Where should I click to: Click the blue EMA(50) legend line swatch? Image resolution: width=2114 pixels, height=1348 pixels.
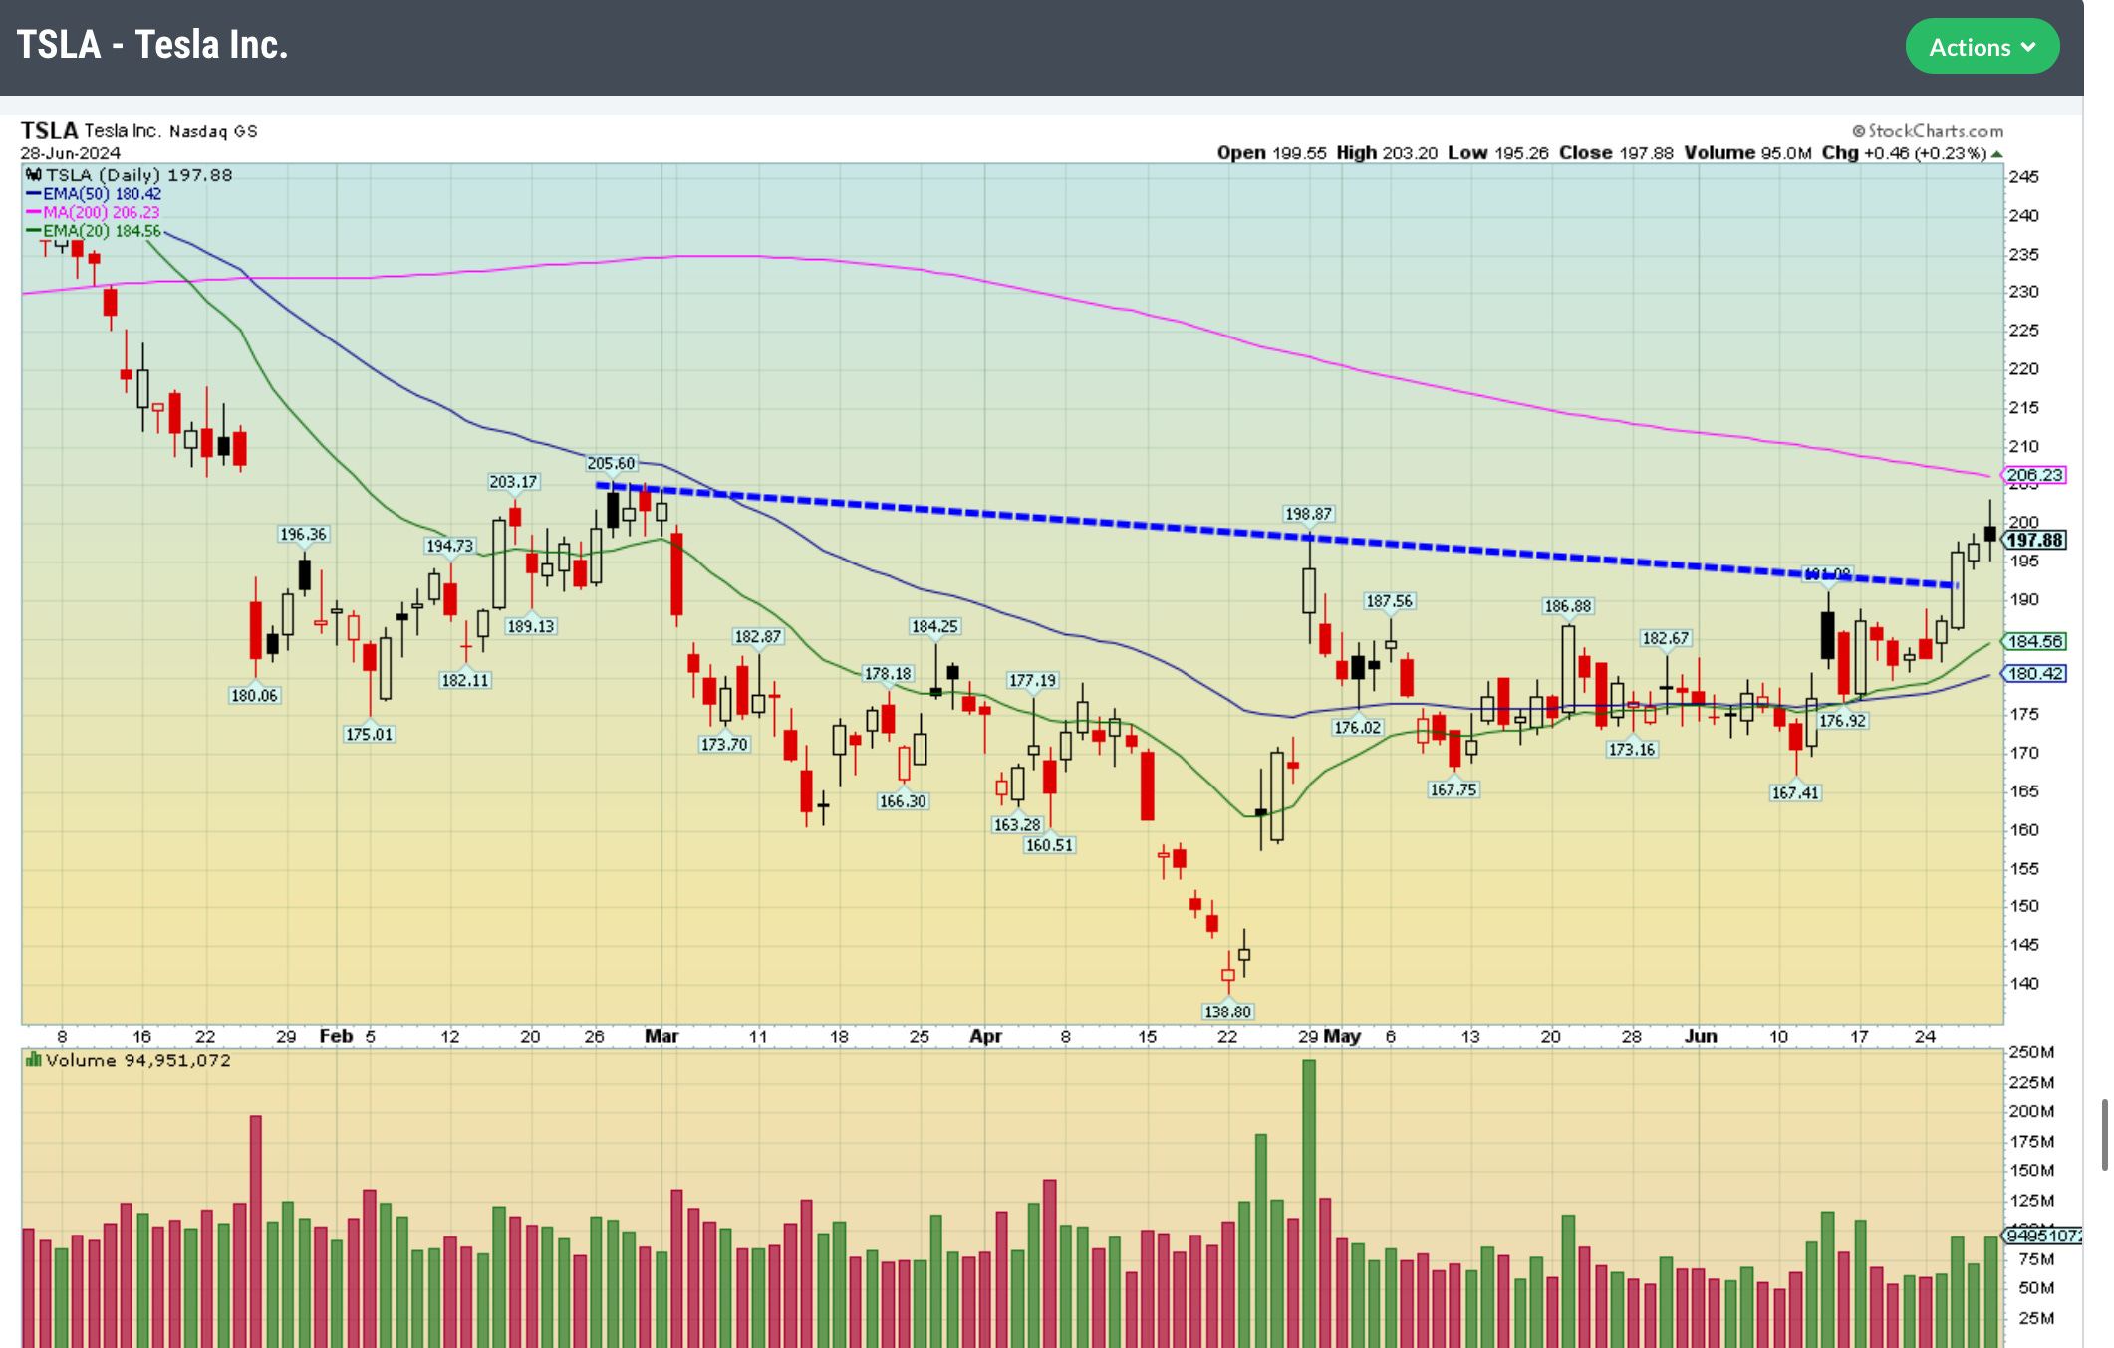33,194
